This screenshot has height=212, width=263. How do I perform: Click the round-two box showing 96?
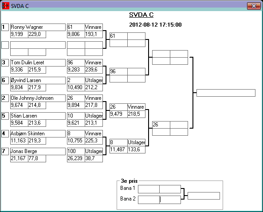(x=118, y=71)
